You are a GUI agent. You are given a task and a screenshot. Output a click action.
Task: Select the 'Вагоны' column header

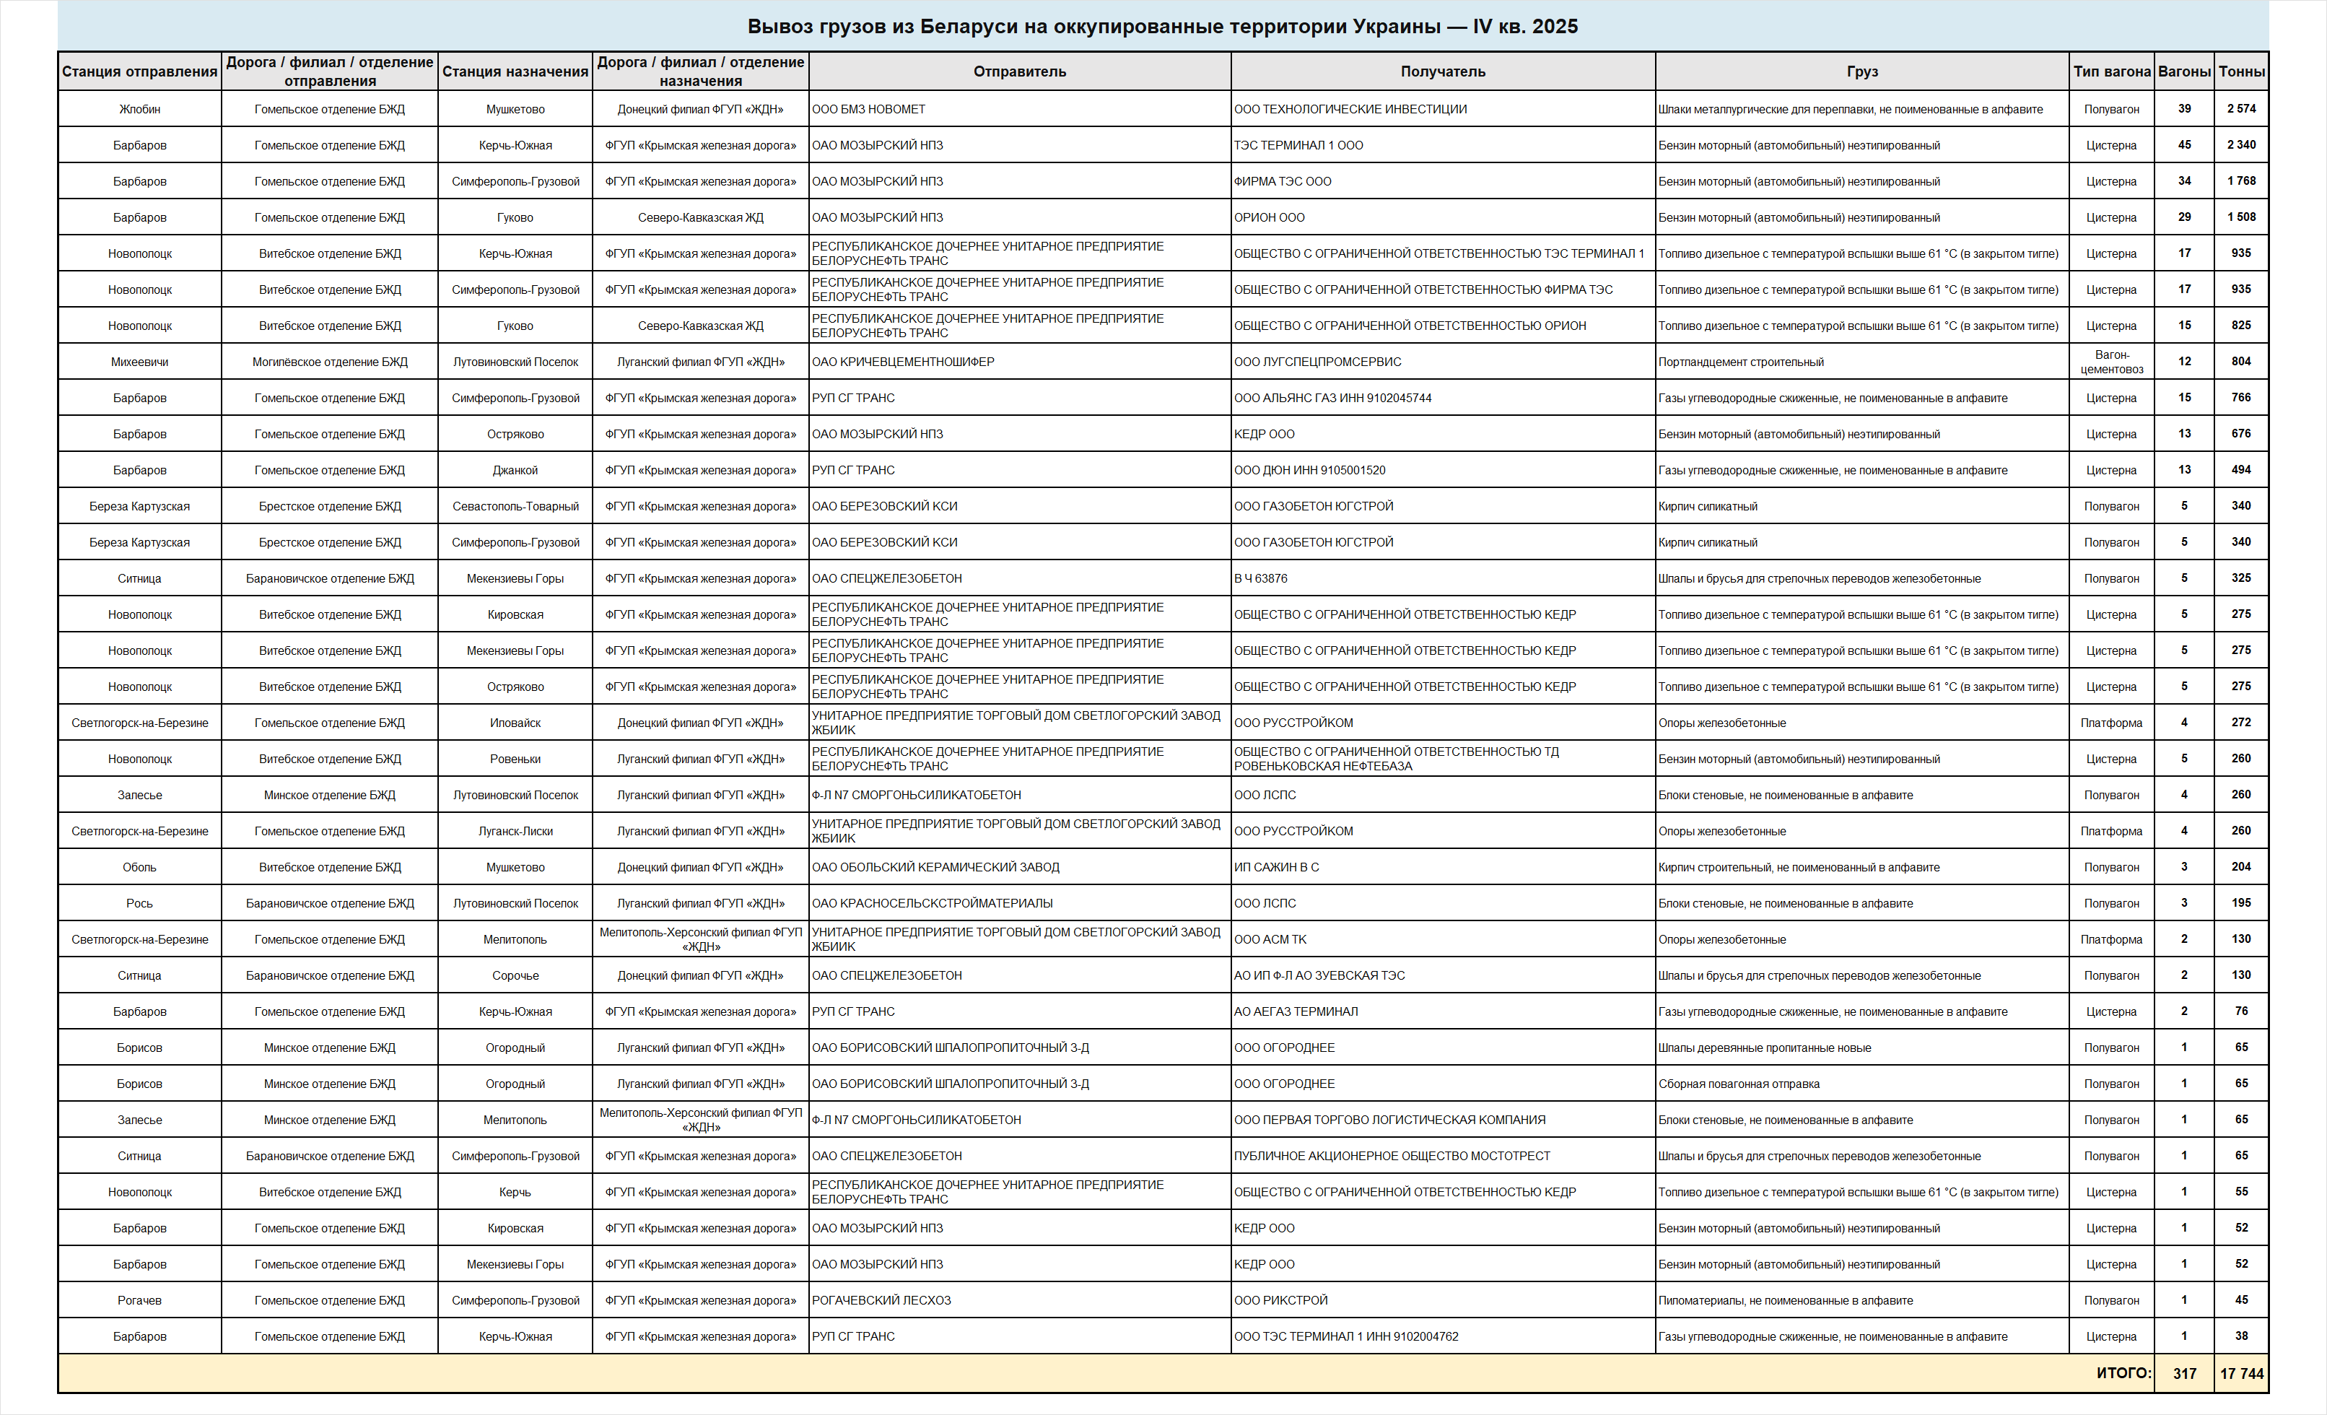[x=2184, y=71]
